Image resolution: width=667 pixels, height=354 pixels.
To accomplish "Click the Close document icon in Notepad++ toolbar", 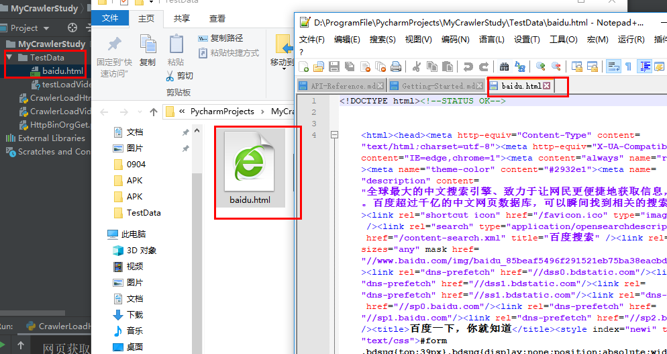I will 365,67.
